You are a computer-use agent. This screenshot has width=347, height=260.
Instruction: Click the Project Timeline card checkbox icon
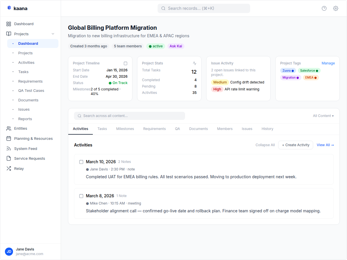(x=125, y=63)
